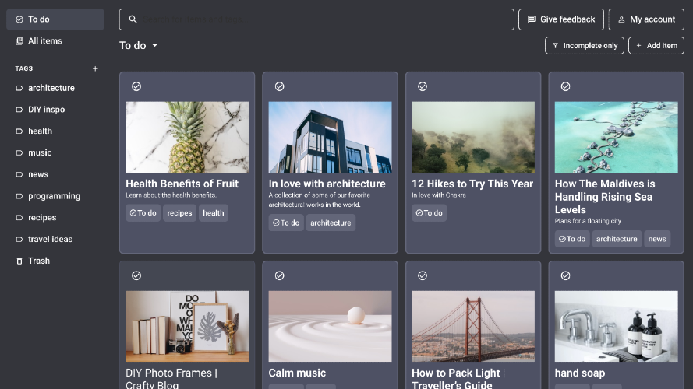Screen dimensions: 693x389
Task: Click the All items stack icon
Action: click(x=19, y=41)
